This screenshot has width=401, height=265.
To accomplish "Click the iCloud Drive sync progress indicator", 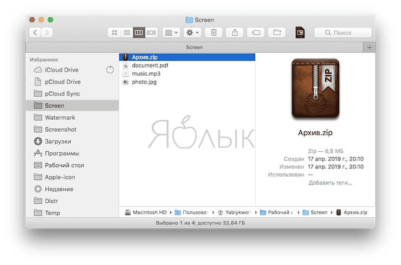I will (110, 69).
